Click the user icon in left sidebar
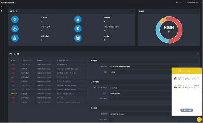The image size is (203, 123). pos(2,11)
